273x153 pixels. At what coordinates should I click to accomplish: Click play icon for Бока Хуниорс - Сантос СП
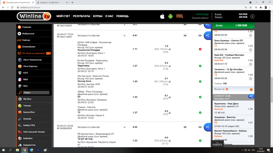click(250, 50)
